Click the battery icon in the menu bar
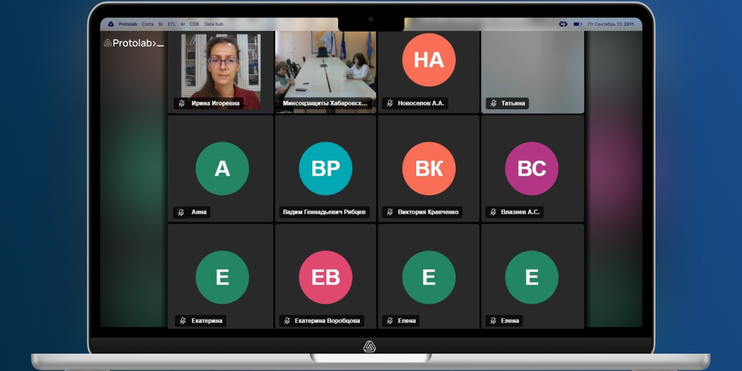 click(578, 24)
